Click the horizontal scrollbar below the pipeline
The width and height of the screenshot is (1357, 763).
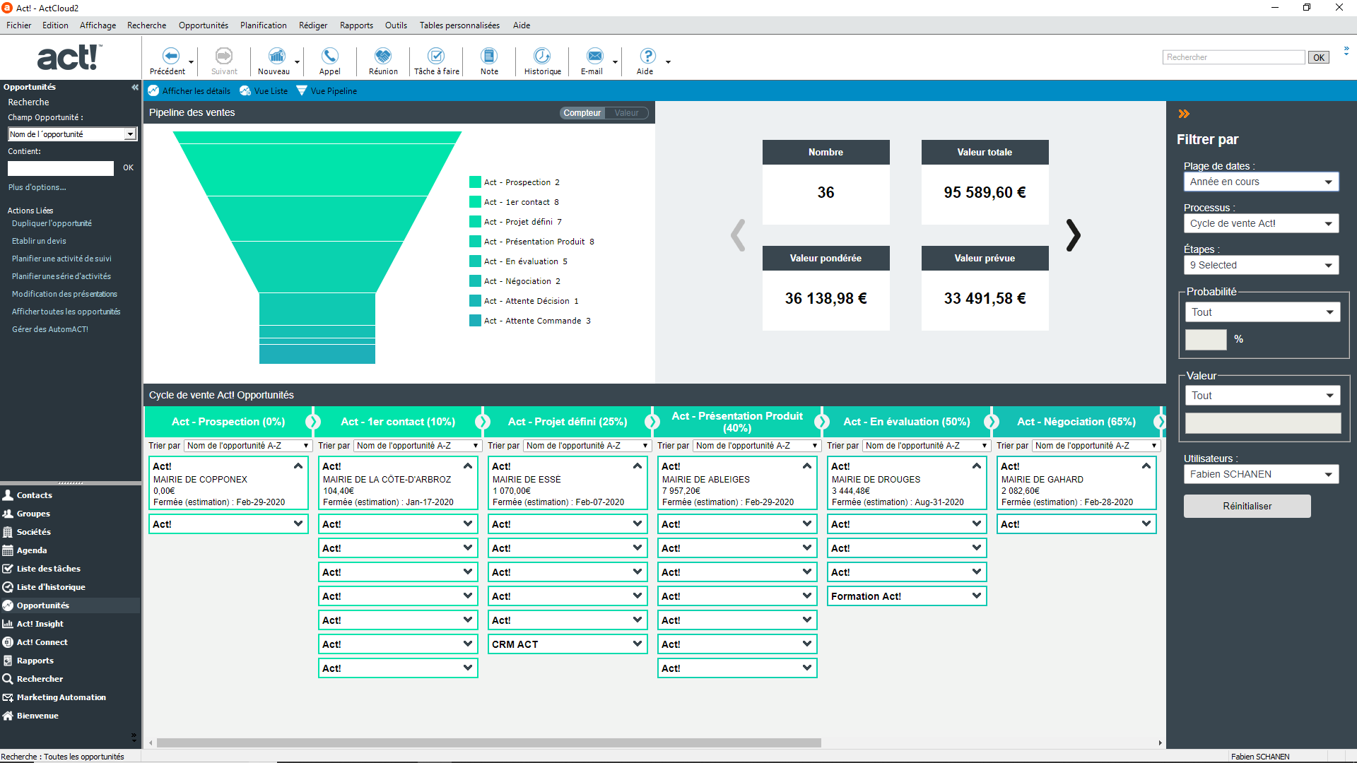[x=488, y=743]
